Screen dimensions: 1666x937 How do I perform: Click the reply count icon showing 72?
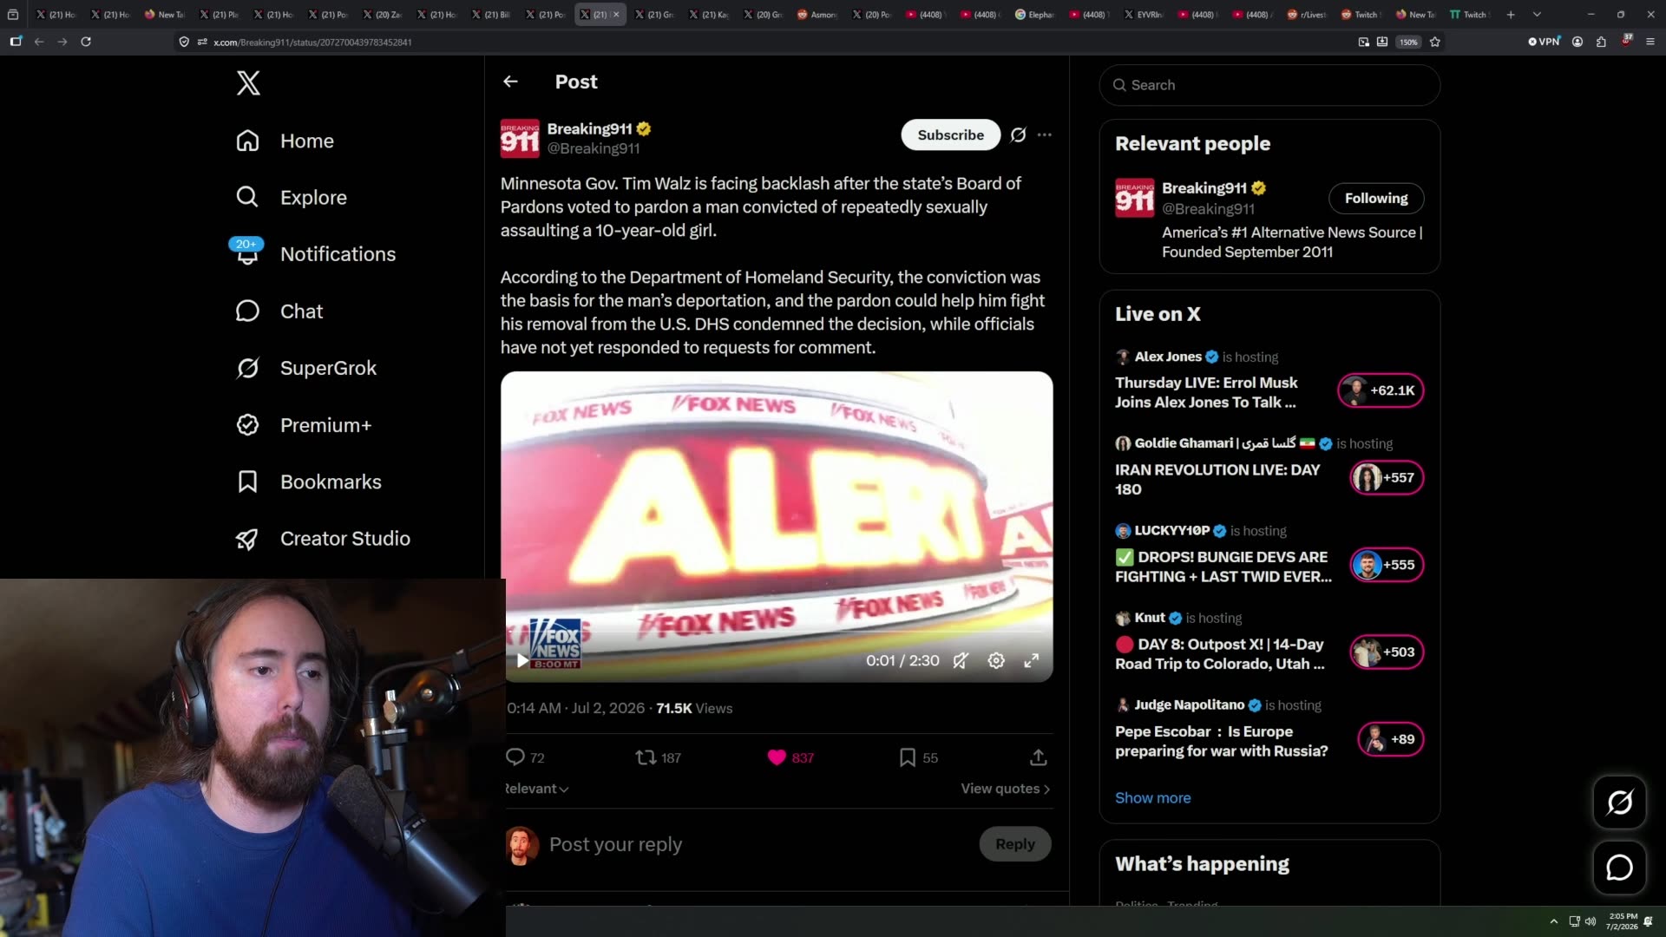point(524,757)
